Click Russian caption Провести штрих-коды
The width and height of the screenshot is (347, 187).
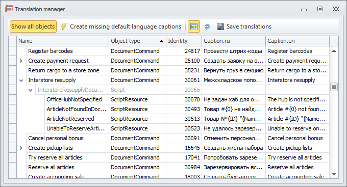coord(234,51)
